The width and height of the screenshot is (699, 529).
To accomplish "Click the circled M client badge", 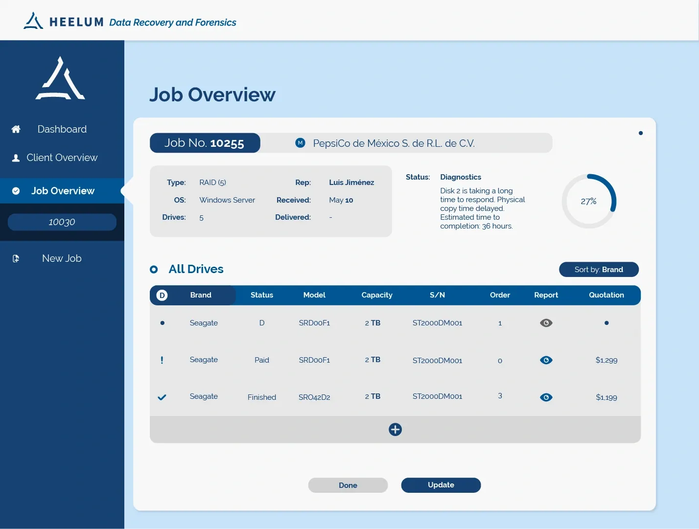I will 301,143.
